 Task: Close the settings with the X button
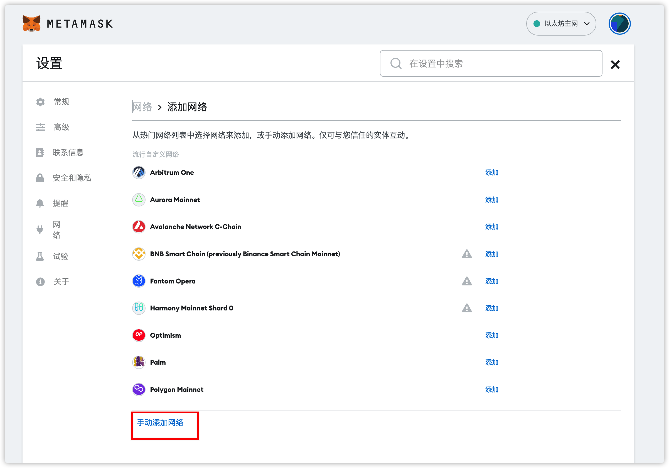point(615,64)
